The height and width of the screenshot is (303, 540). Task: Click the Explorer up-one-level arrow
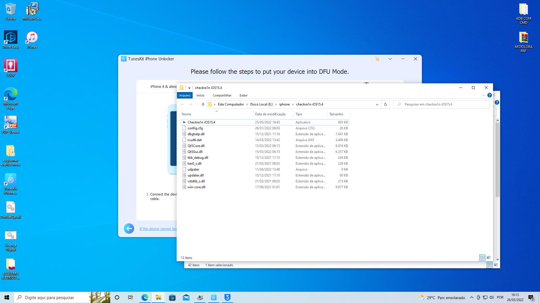[x=203, y=104]
